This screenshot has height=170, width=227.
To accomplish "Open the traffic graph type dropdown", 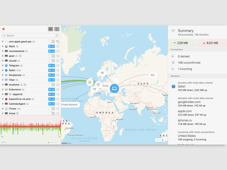I will click(4, 142).
